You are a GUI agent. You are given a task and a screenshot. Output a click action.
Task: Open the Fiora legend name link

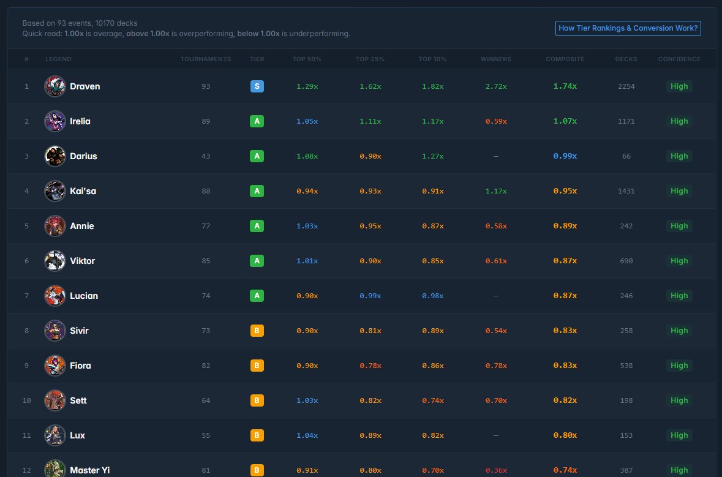(81, 366)
